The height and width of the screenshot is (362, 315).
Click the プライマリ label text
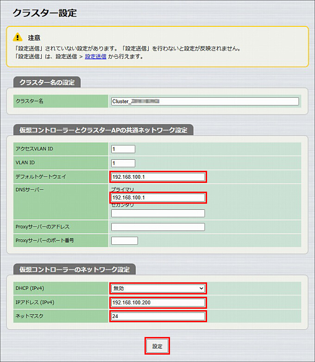[x=122, y=190]
